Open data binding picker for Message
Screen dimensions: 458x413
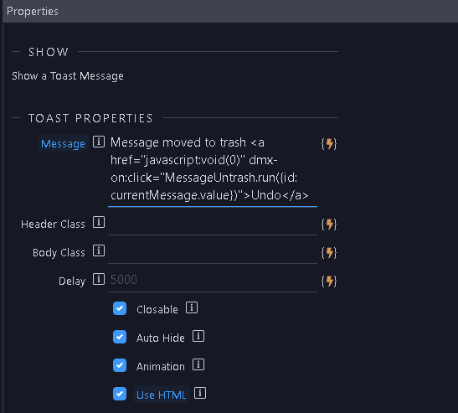329,144
